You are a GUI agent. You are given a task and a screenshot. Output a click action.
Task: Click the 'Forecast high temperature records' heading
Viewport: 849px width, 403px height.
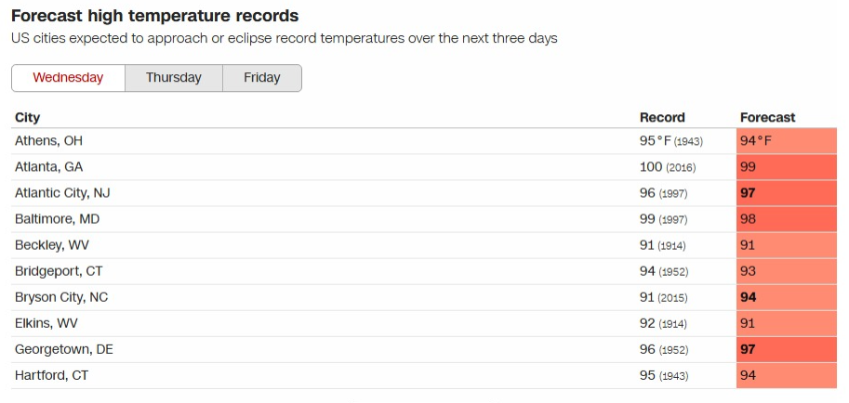pos(155,16)
